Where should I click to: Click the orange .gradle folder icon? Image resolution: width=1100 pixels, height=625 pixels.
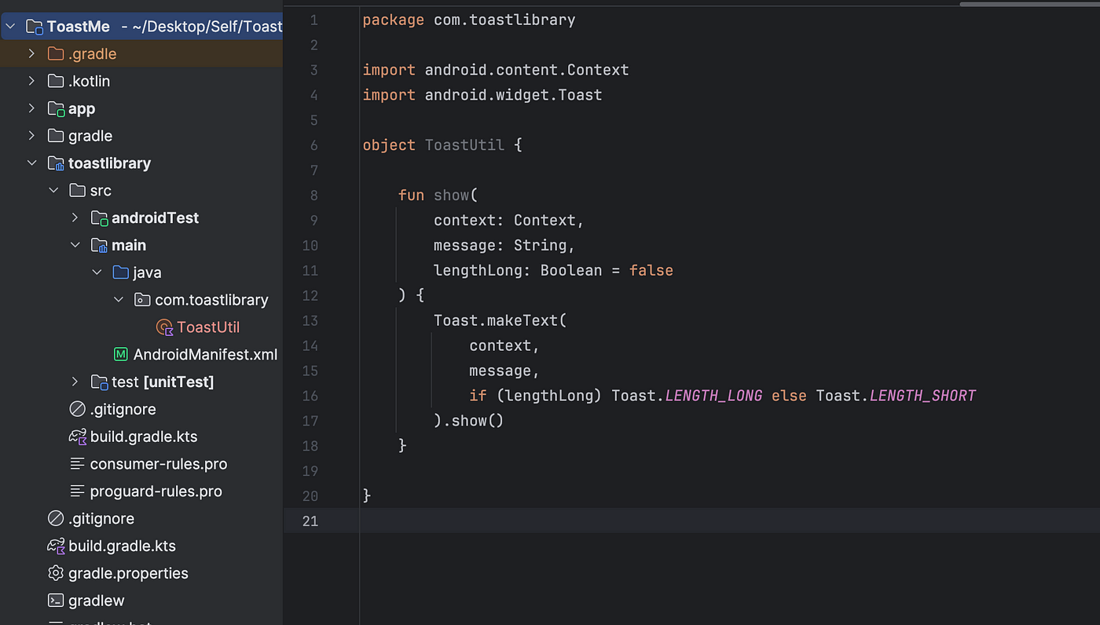pos(55,53)
